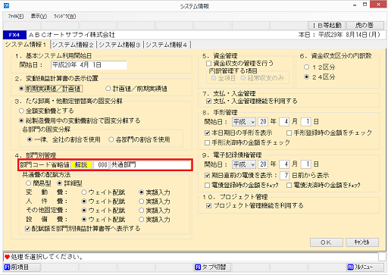Screen dimensions: 388x275
Task: Click the OK button
Action: pyautogui.click(x=327, y=242)
